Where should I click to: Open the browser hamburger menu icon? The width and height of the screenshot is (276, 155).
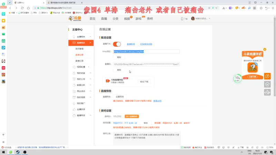[x=273, y=8]
